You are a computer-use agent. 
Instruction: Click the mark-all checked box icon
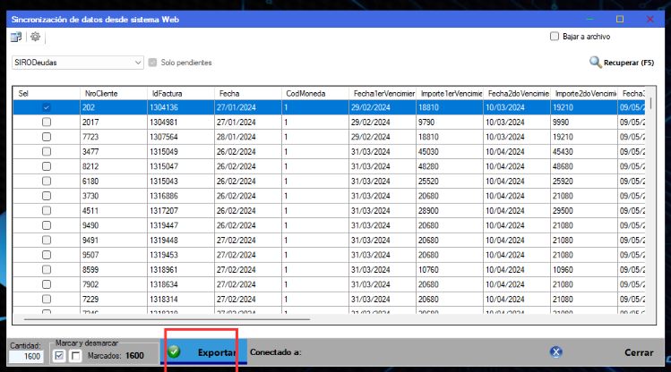[x=59, y=355]
